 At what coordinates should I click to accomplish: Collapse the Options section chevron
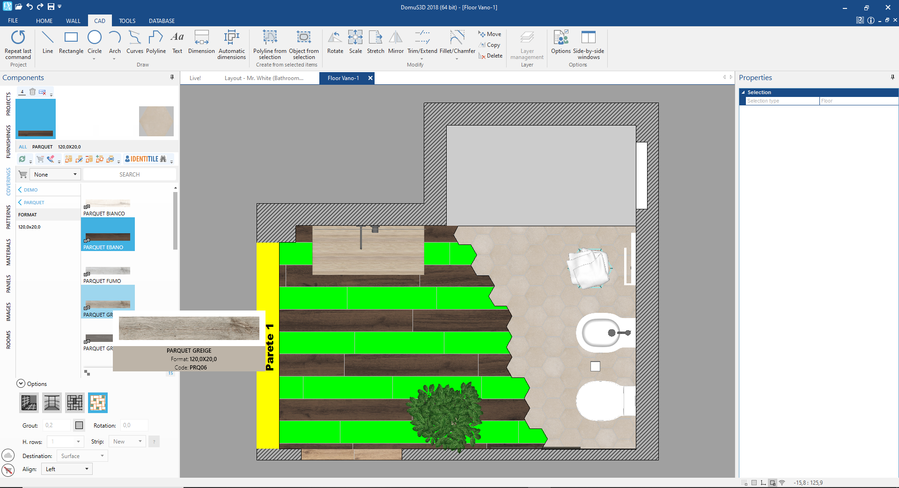click(21, 384)
